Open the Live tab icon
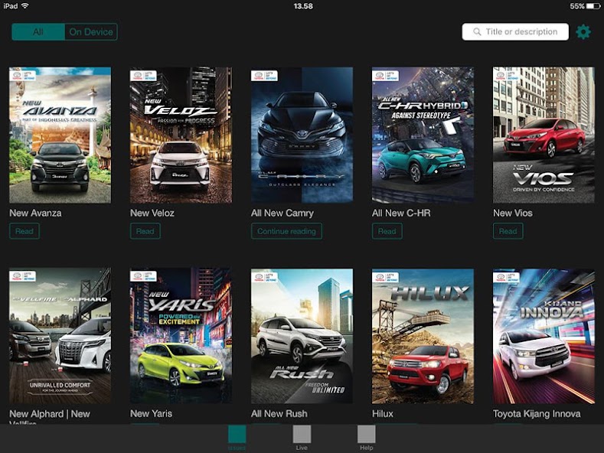Screen dimensions: 604x453 [302, 435]
